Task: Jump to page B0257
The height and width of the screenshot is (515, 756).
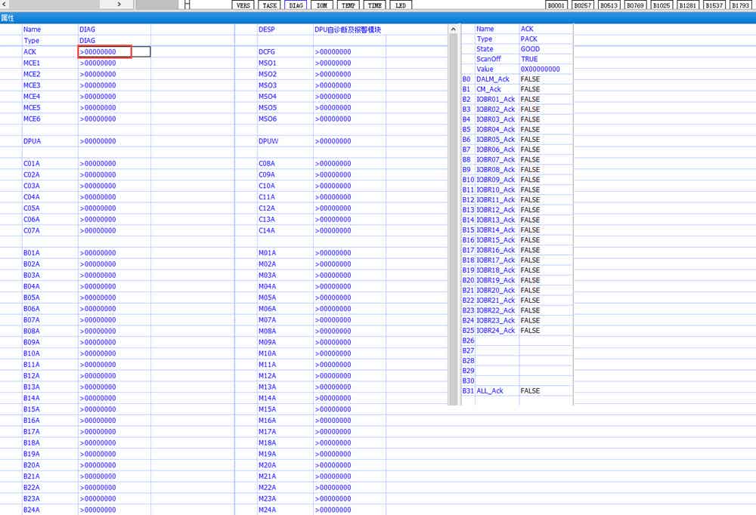Action: (x=582, y=5)
